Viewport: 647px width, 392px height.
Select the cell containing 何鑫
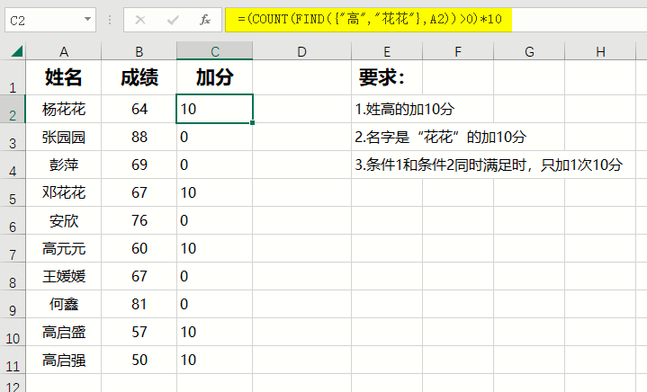pyautogui.click(x=64, y=304)
